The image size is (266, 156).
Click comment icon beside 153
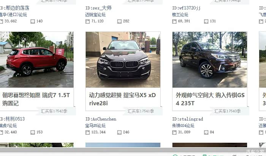click(33, 132)
